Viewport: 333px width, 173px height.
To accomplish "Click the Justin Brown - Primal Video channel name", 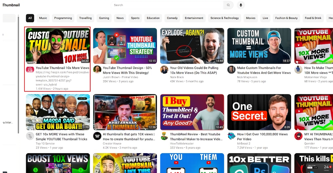I will click(x=121, y=77).
